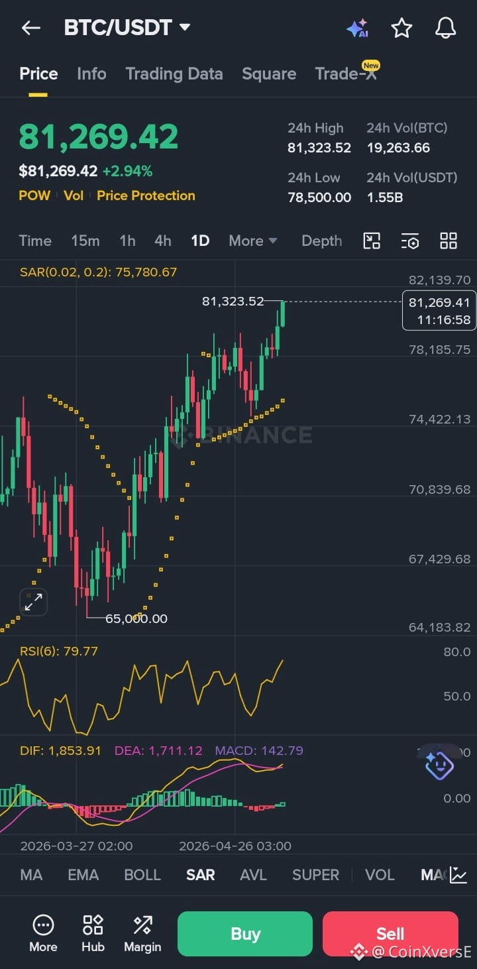The width and height of the screenshot is (477, 969).
Task: Enable the EMA indicator
Action: (x=83, y=875)
